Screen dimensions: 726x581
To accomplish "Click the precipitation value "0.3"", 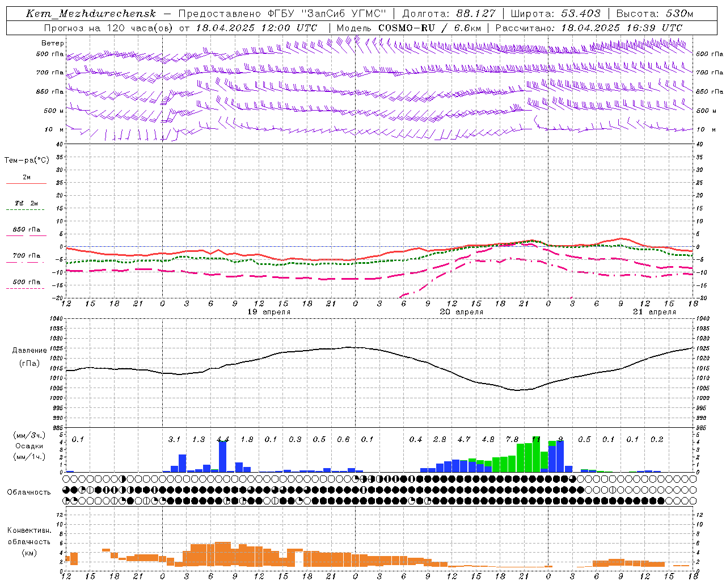I will click(295, 440).
